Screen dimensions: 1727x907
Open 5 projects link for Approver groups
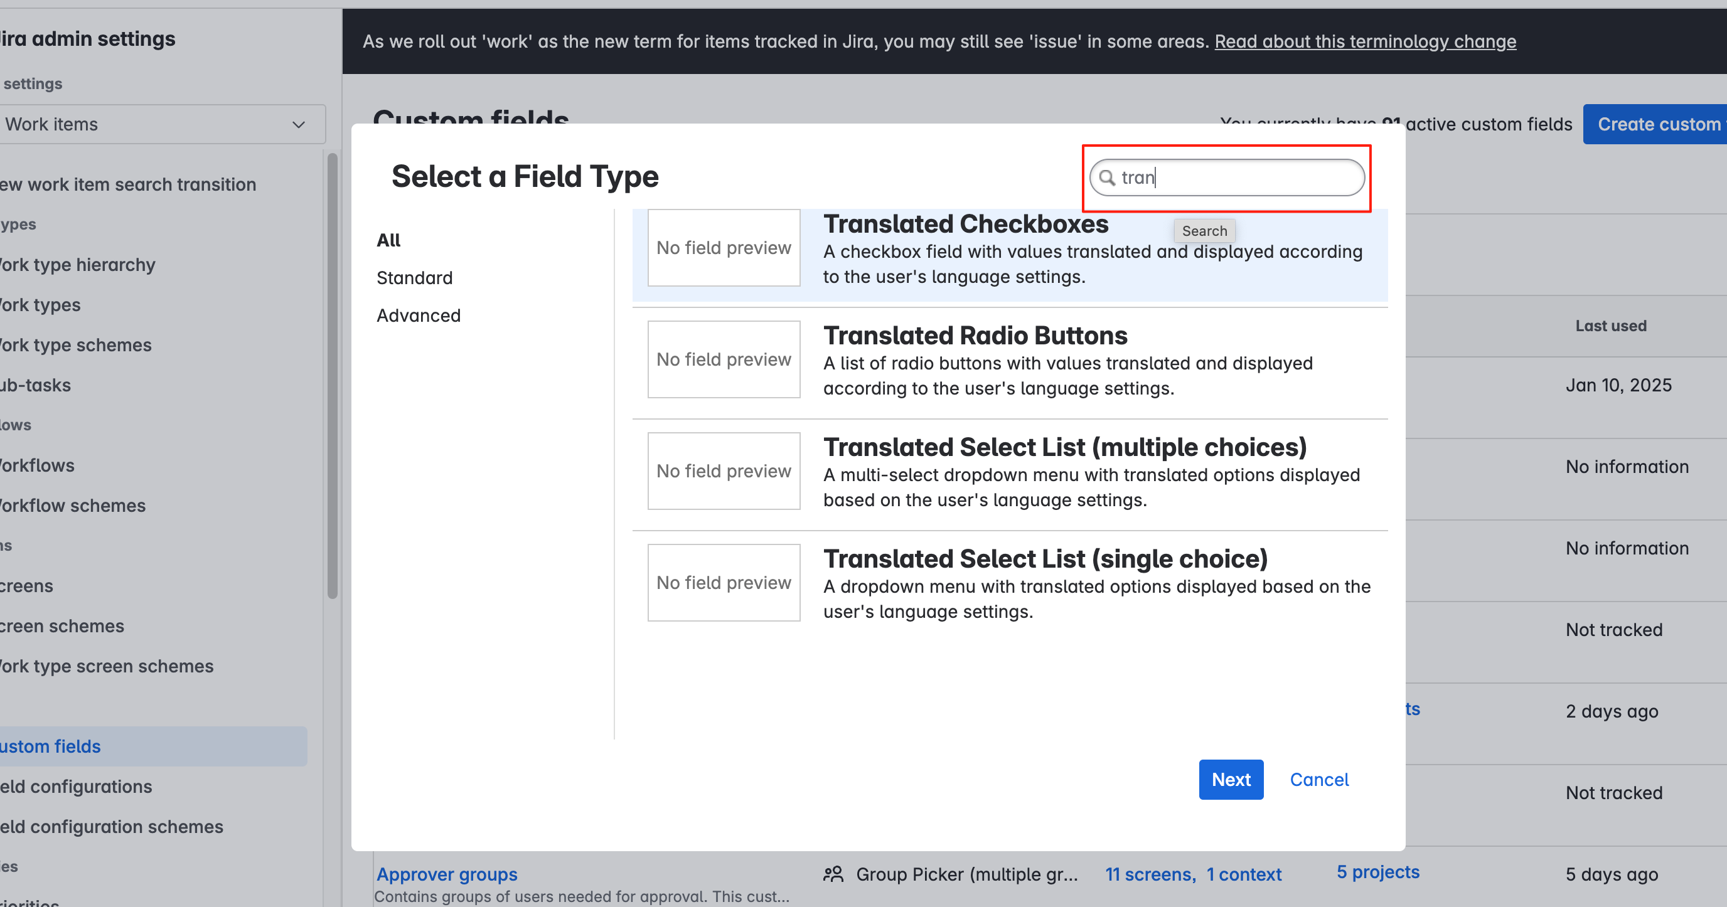click(1377, 871)
